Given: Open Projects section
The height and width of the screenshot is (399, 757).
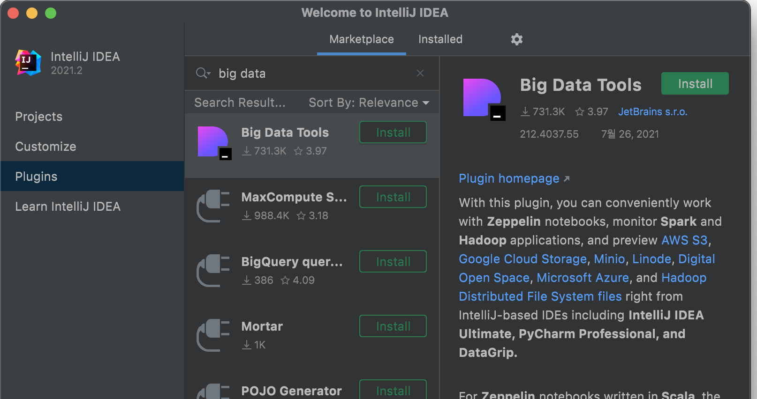Looking at the screenshot, I should (92, 117).
